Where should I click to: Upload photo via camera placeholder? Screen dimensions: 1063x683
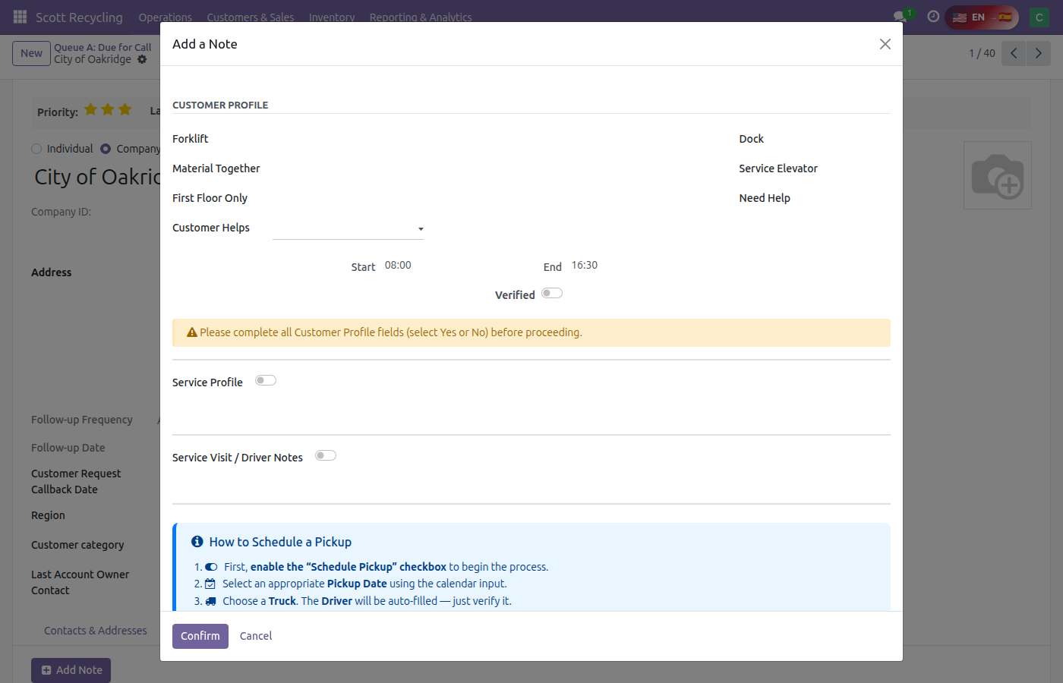[x=998, y=175]
